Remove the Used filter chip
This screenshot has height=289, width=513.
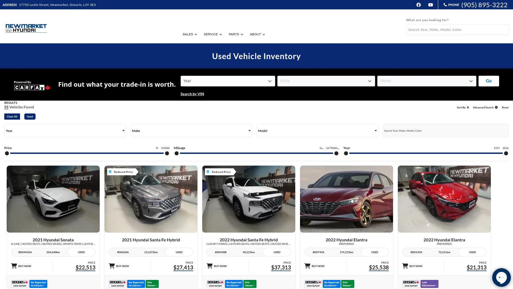pyautogui.click(x=30, y=117)
